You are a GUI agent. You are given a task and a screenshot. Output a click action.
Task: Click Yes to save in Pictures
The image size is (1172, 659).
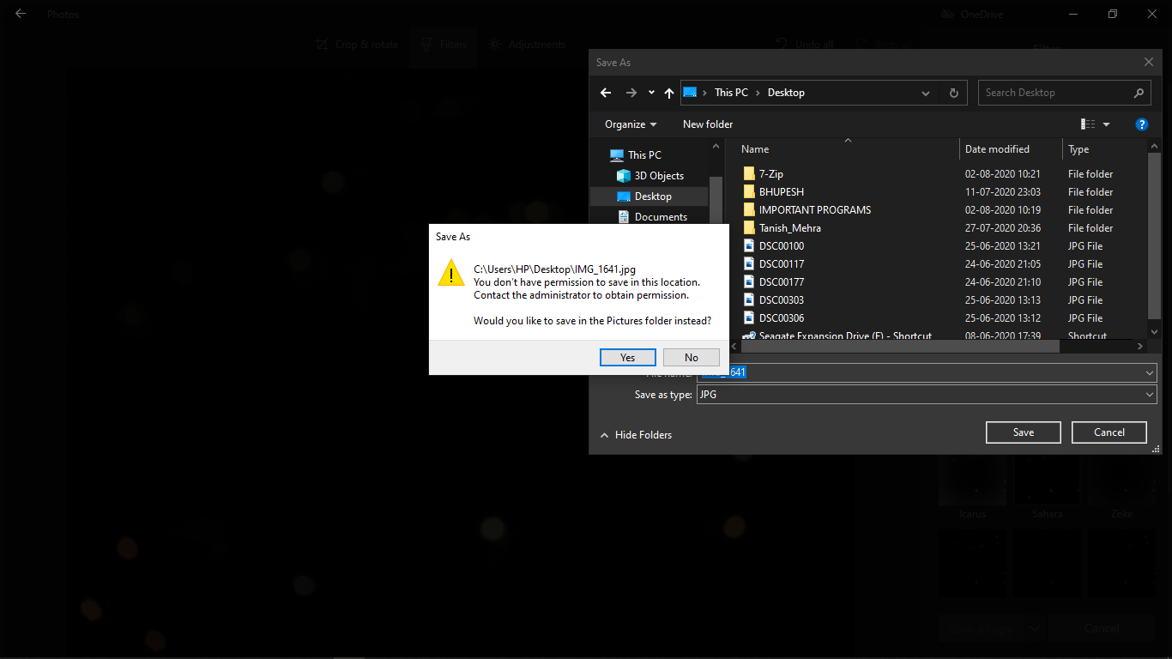pyautogui.click(x=627, y=358)
